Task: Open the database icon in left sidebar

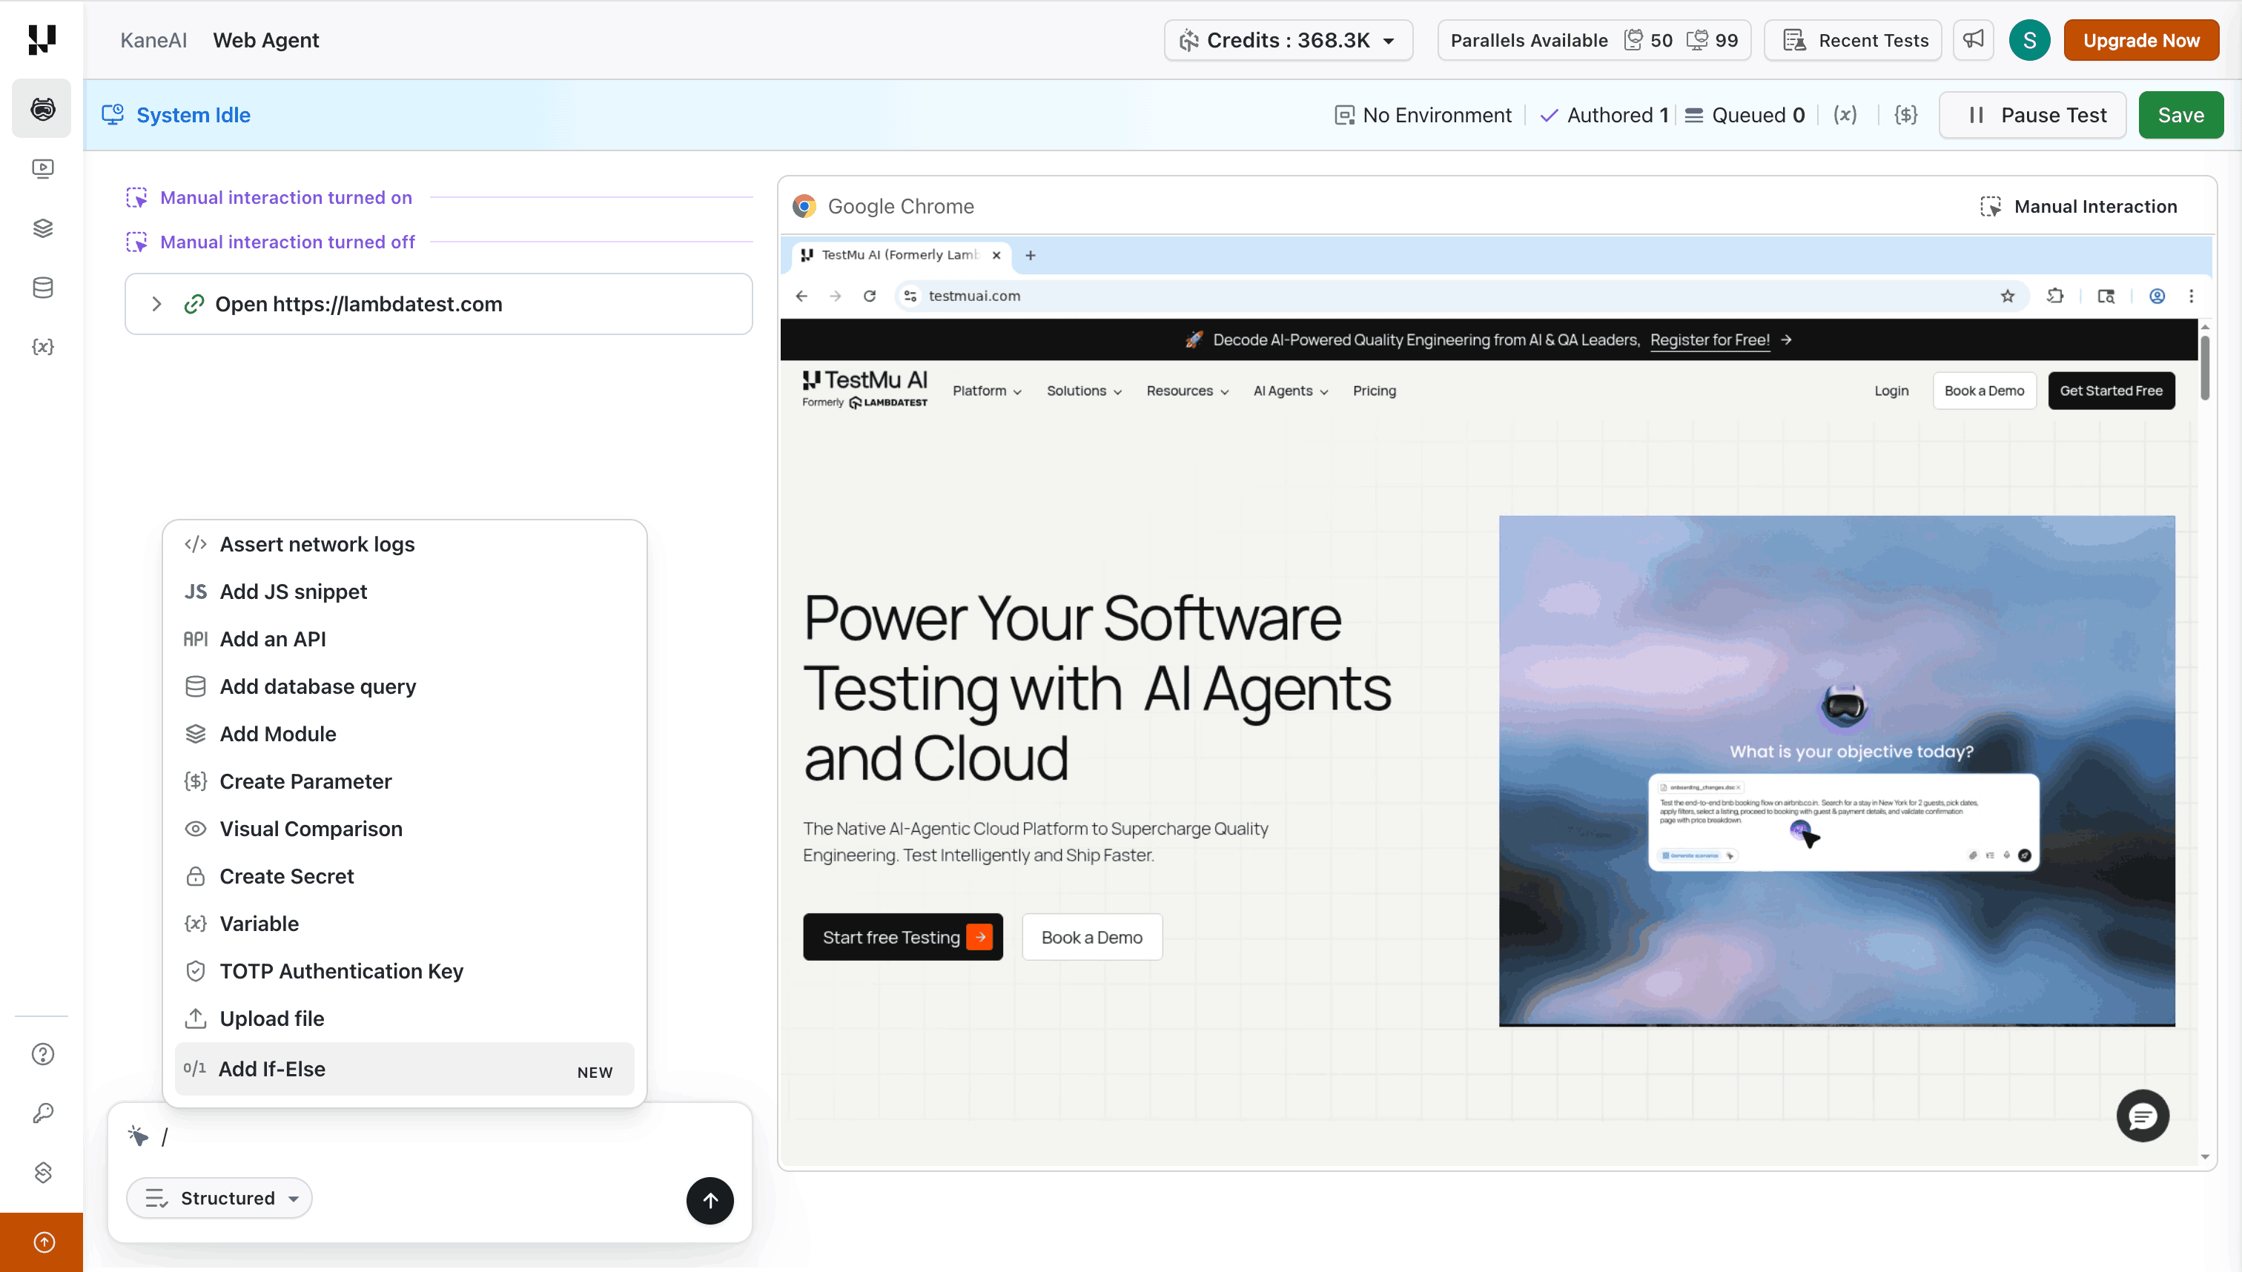Action: point(42,288)
